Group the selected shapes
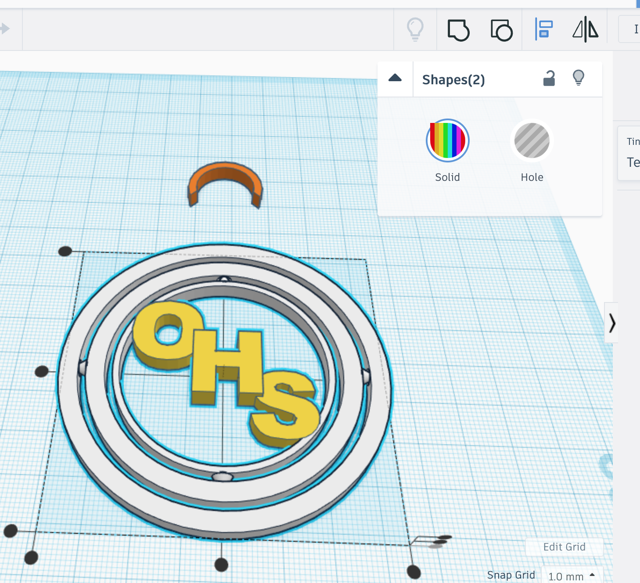Image resolution: width=640 pixels, height=583 pixels. [458, 30]
